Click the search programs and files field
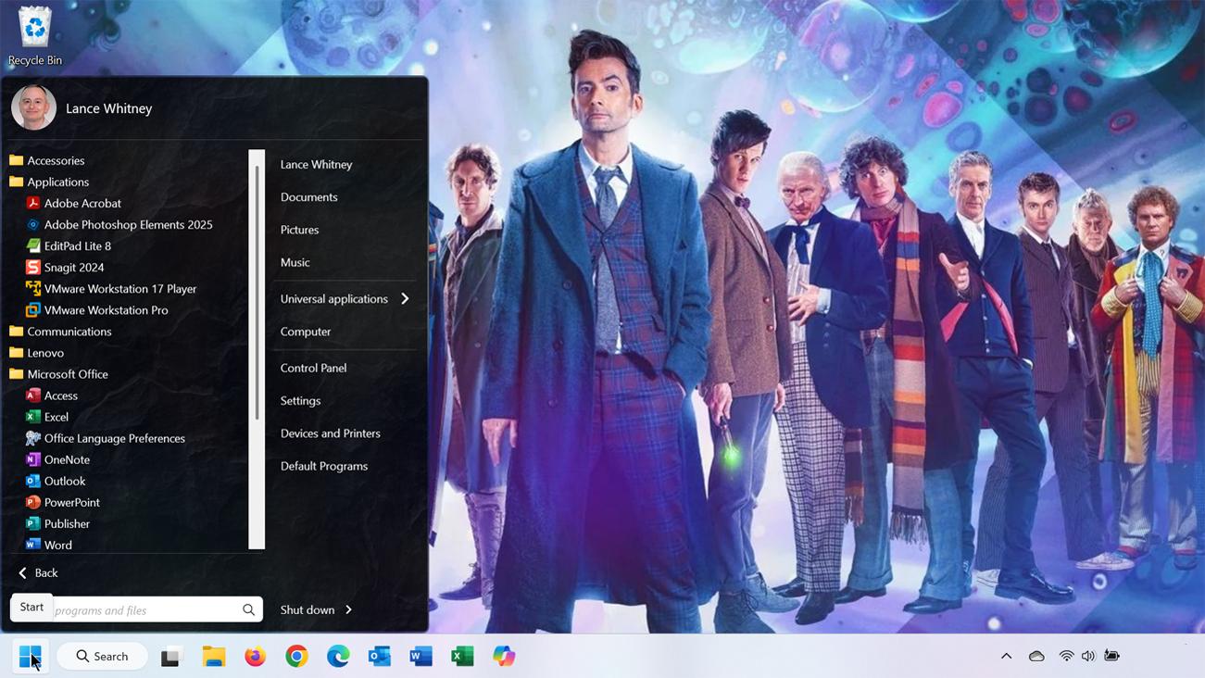The width and height of the screenshot is (1205, 678). click(137, 609)
